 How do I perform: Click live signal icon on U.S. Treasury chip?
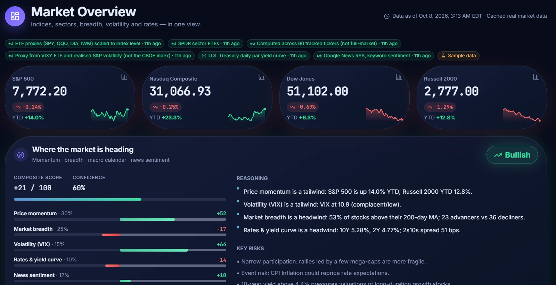204,56
